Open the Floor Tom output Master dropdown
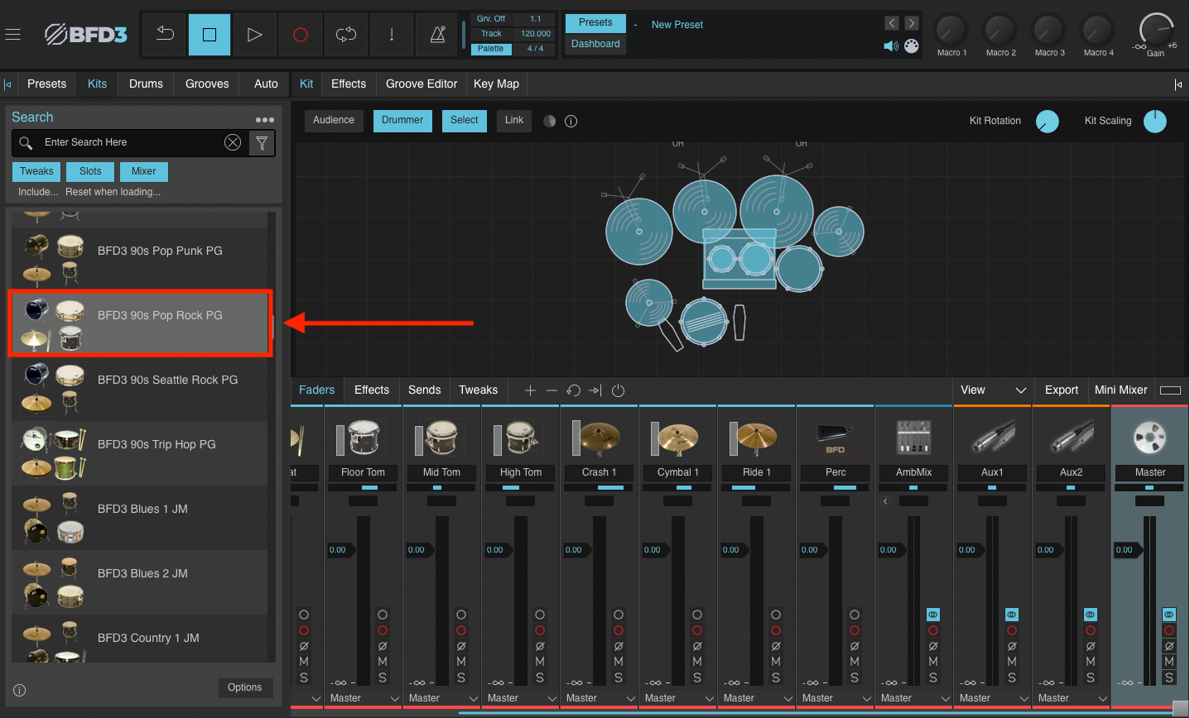 click(x=364, y=698)
